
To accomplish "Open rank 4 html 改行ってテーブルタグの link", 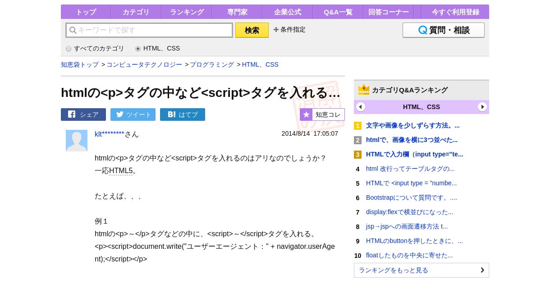I will (410, 169).
